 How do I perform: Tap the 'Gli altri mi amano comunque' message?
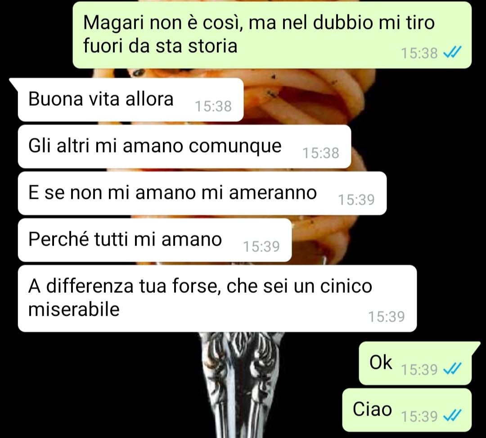(184, 147)
